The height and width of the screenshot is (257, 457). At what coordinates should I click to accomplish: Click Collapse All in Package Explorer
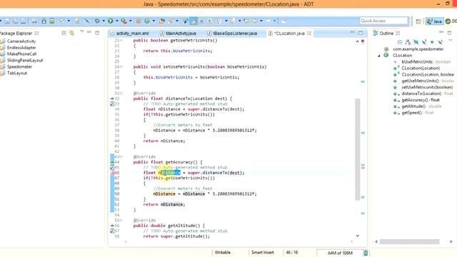(x=64, y=34)
